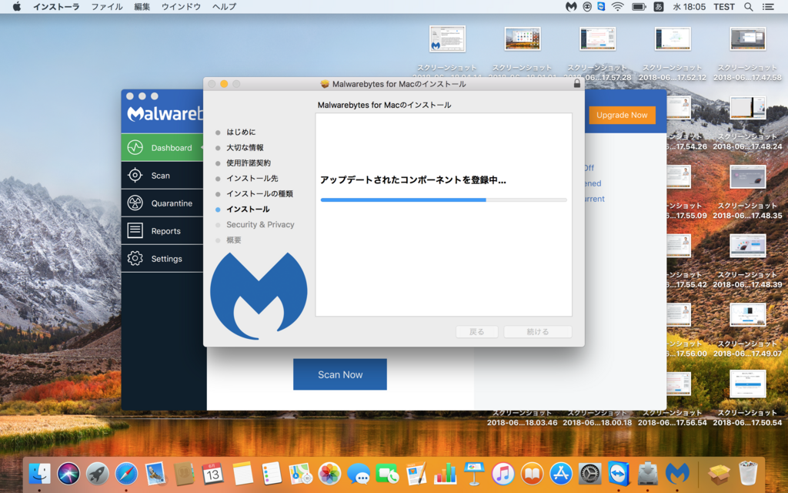788x493 pixels.
Task: Open Launchpad from the Dock
Action: 98,474
